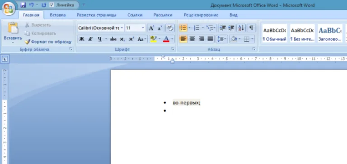347x164 pixels.
Task: Align text right
Action: pyautogui.click(x=201, y=39)
